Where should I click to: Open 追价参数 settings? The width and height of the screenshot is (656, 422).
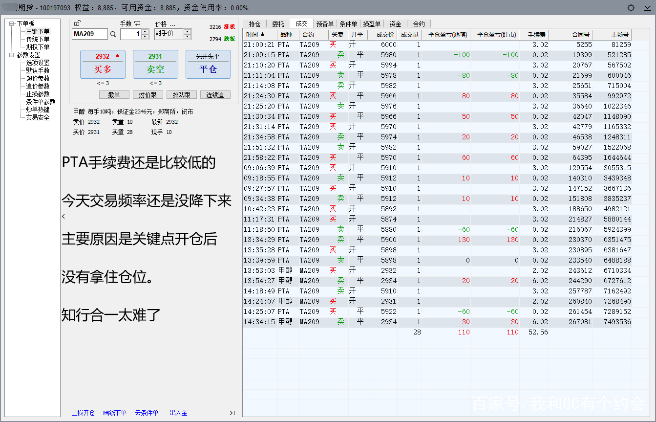click(x=38, y=86)
